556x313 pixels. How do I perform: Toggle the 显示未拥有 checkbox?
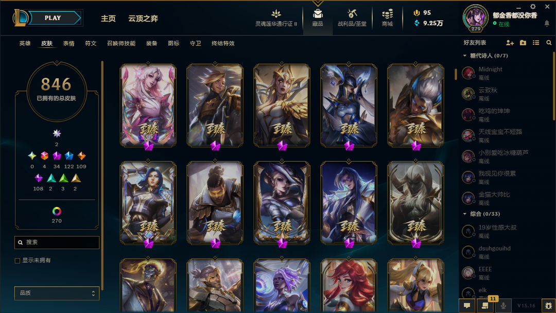coord(18,260)
